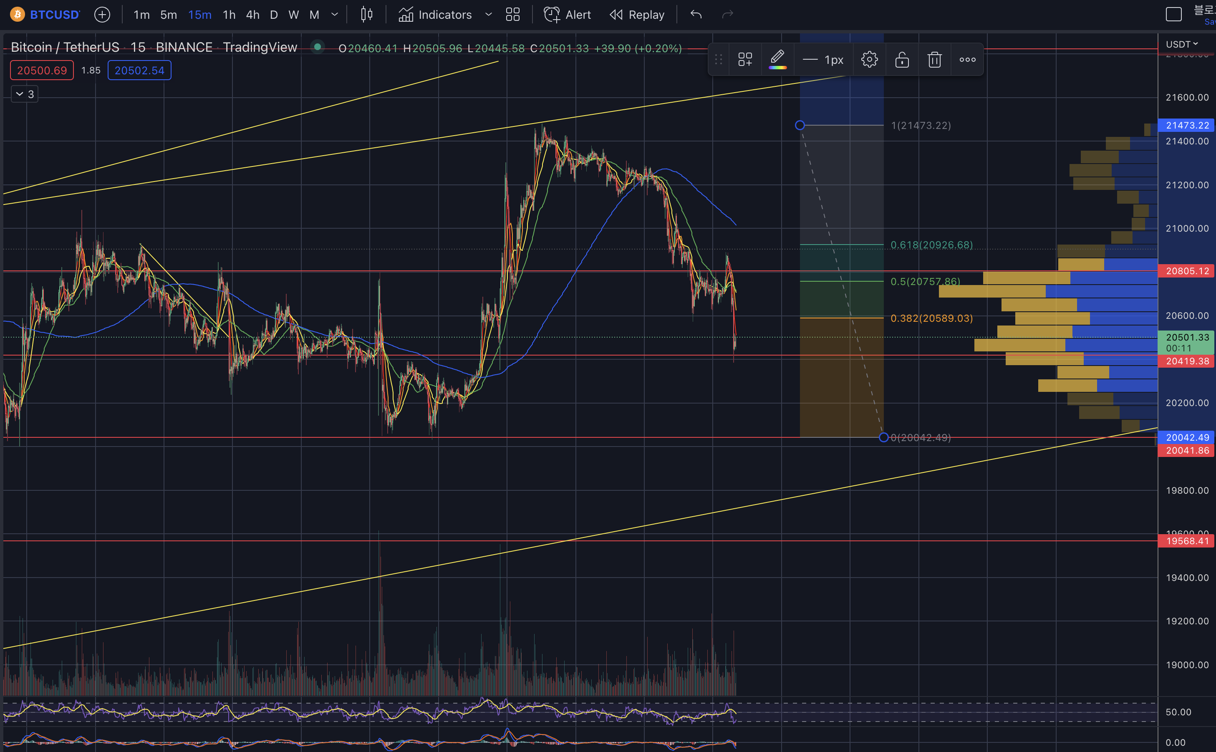
Task: Open the candlestick chart type menu
Action: pyautogui.click(x=366, y=15)
